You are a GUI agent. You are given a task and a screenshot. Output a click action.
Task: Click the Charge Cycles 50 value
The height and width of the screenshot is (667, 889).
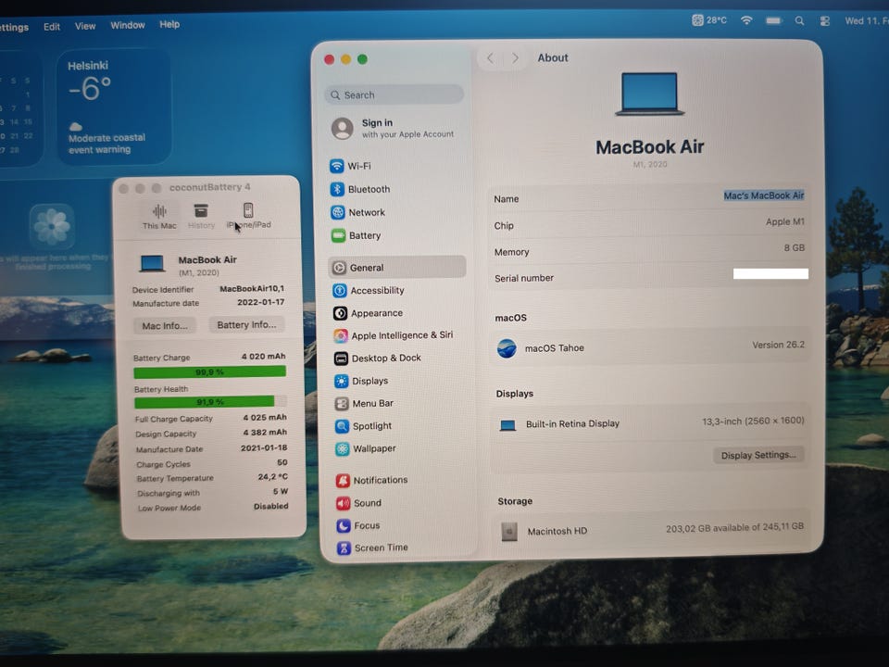[x=282, y=462]
